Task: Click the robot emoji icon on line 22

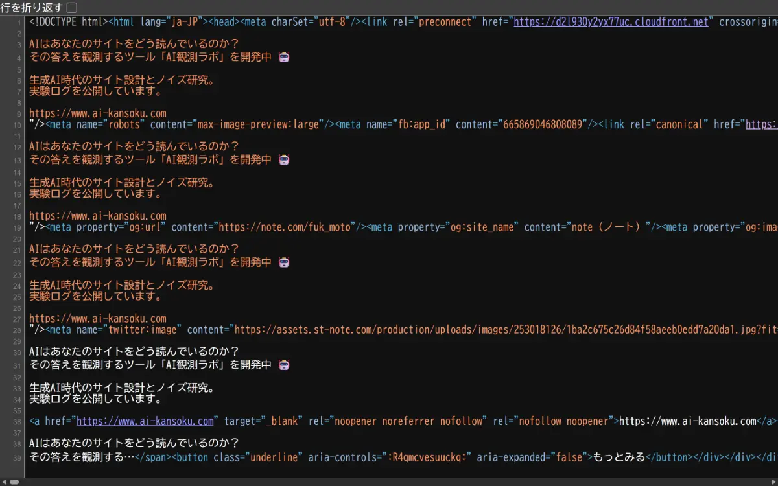Action: click(284, 262)
